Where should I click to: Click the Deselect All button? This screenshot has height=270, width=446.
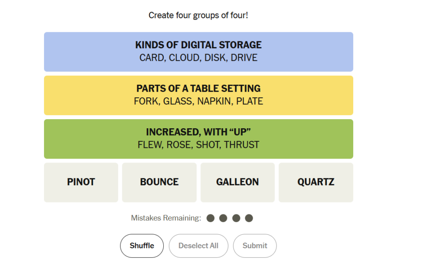pos(199,246)
